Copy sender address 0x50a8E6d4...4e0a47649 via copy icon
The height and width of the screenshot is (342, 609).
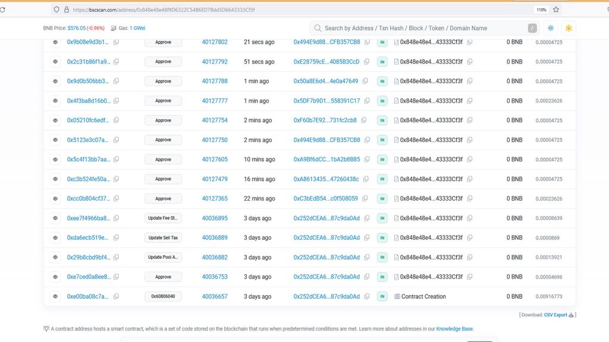367,81
